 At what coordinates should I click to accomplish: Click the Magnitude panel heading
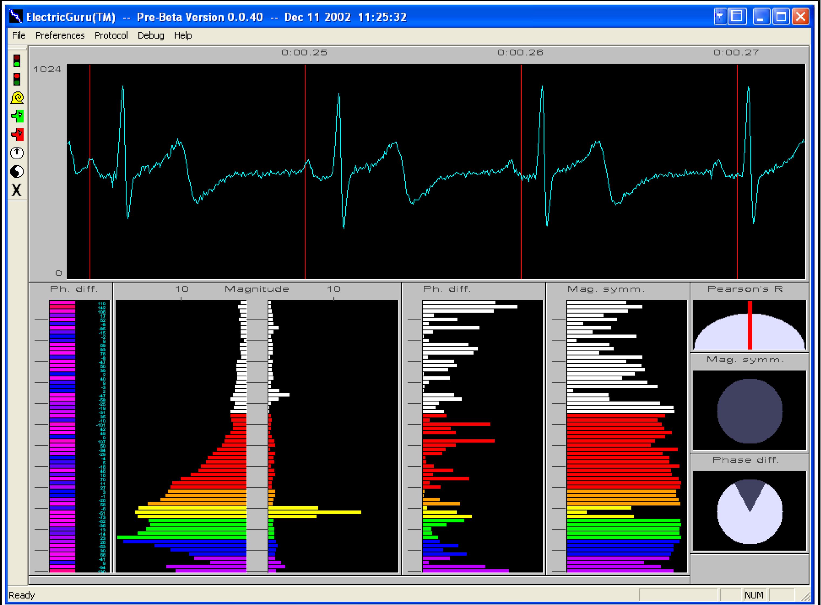(x=257, y=289)
